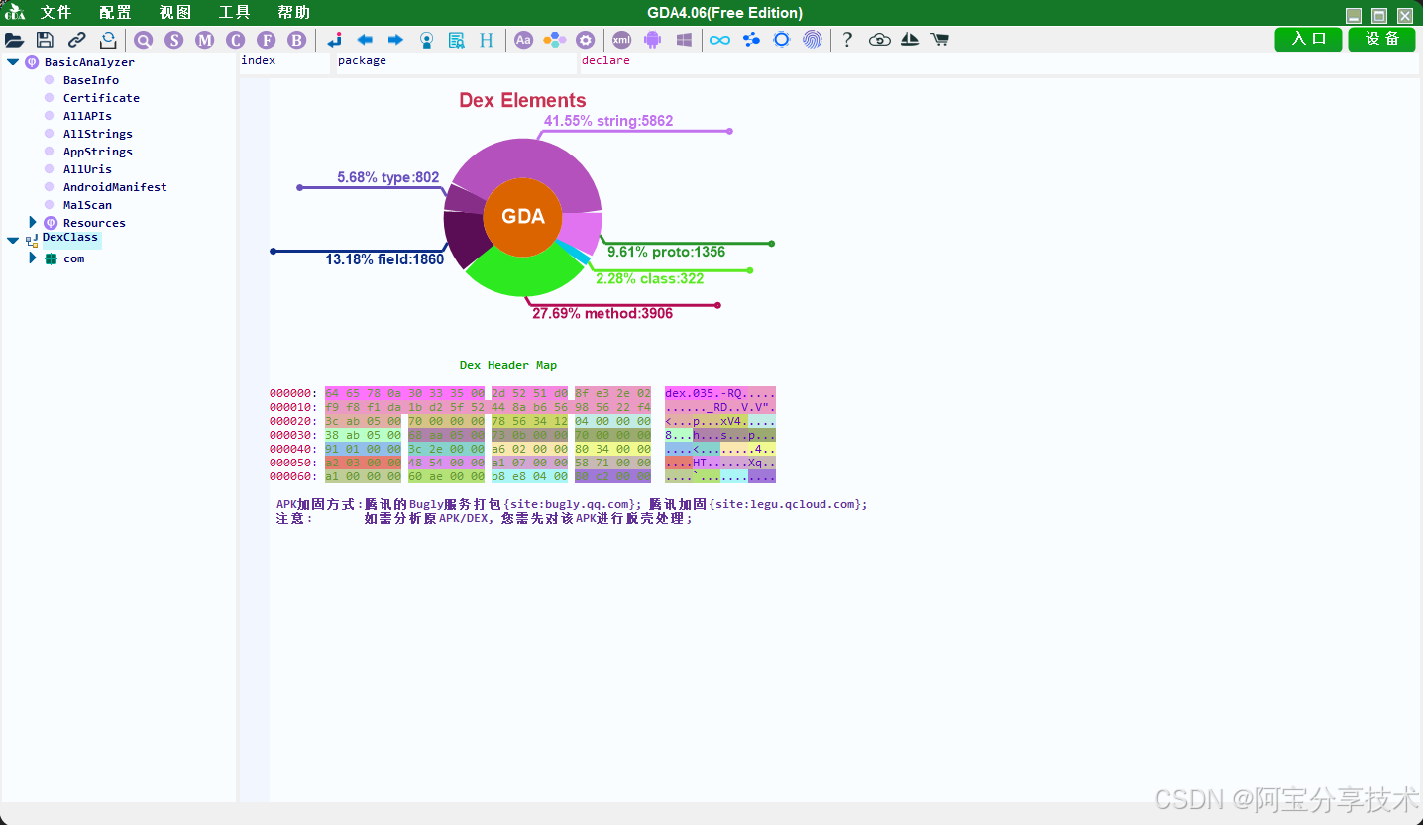The height and width of the screenshot is (825, 1423).
Task: Click the purple gear settings icon
Action: [586, 40]
